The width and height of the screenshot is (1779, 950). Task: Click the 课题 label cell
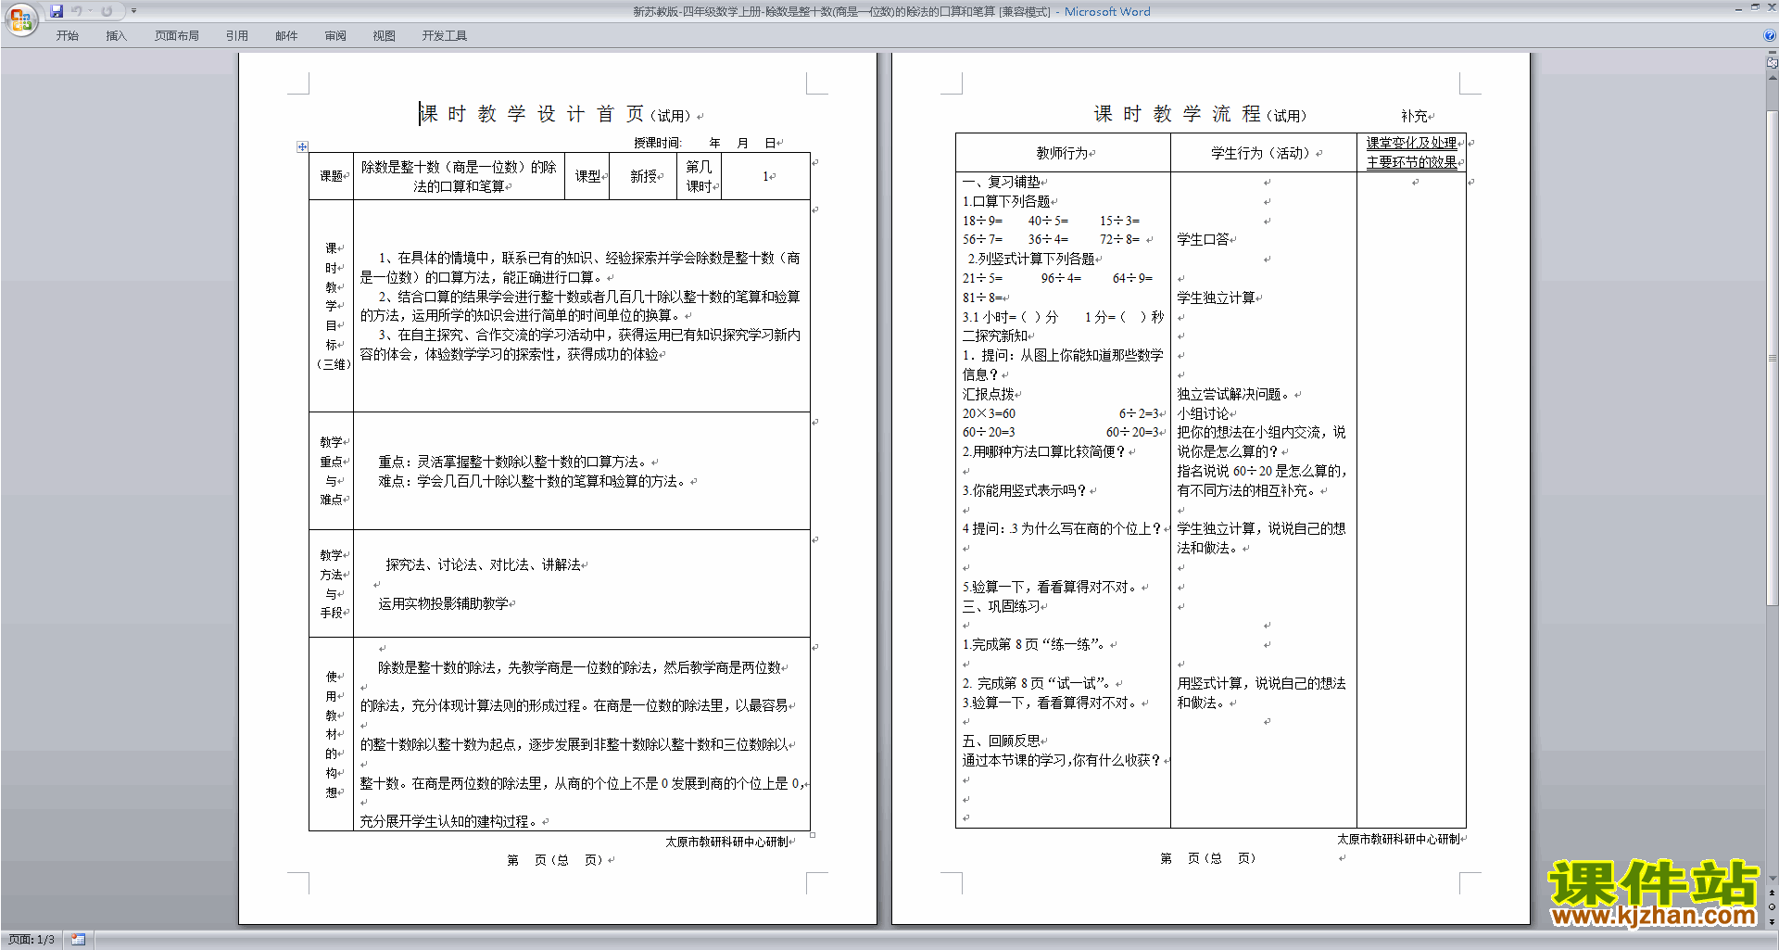(x=331, y=176)
